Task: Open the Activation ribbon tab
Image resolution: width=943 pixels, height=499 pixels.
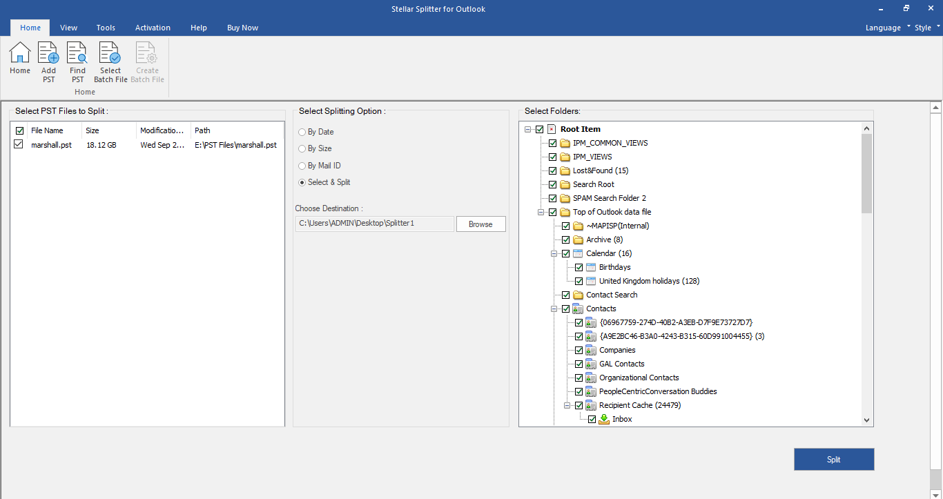Action: 153,28
